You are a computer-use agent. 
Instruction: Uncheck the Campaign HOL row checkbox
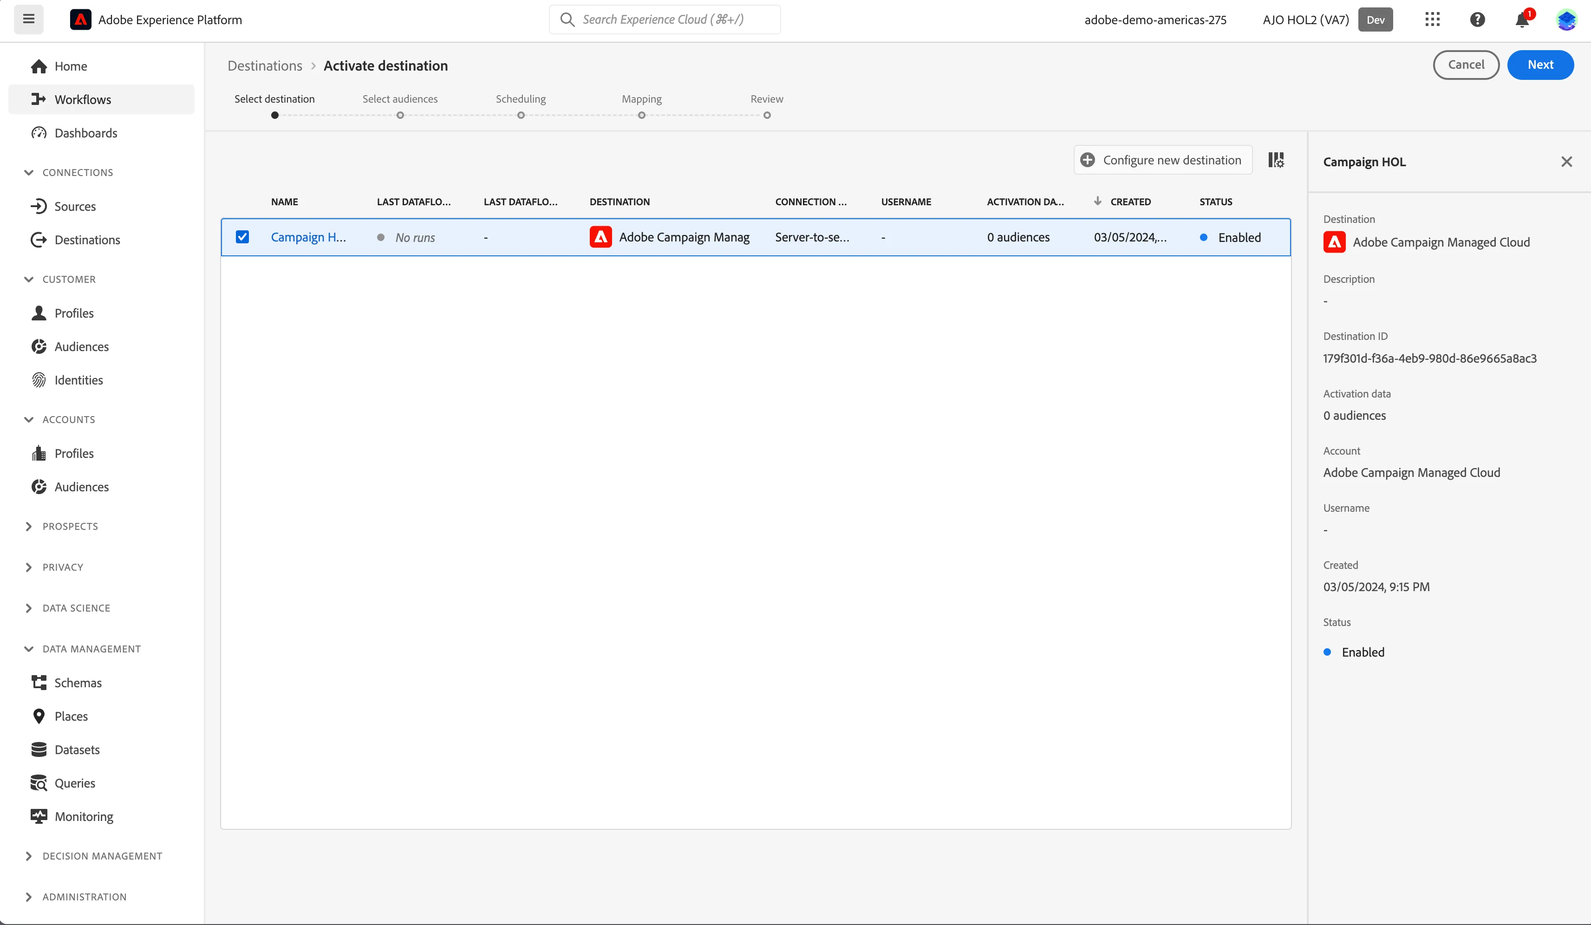pyautogui.click(x=242, y=237)
